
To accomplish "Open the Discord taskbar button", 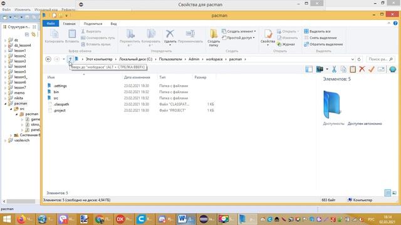I will point(165,219).
